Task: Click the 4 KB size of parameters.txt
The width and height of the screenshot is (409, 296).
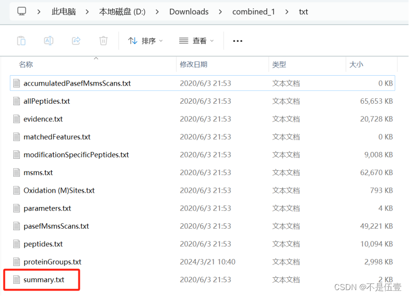Action: (x=385, y=208)
